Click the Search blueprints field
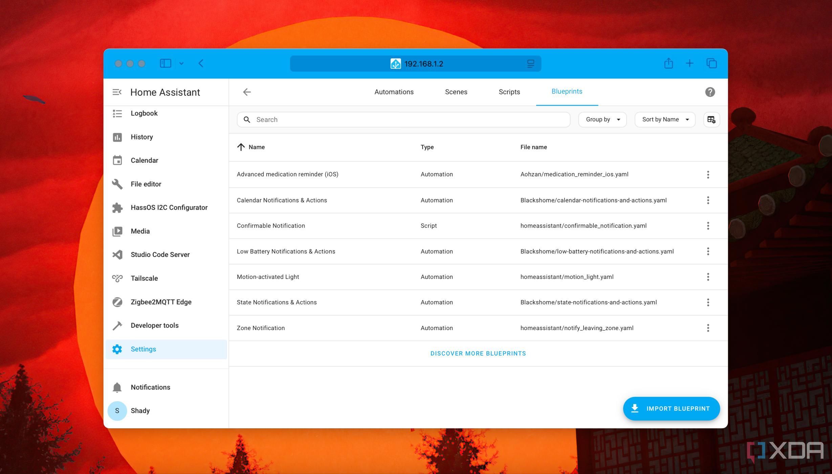 (x=403, y=120)
